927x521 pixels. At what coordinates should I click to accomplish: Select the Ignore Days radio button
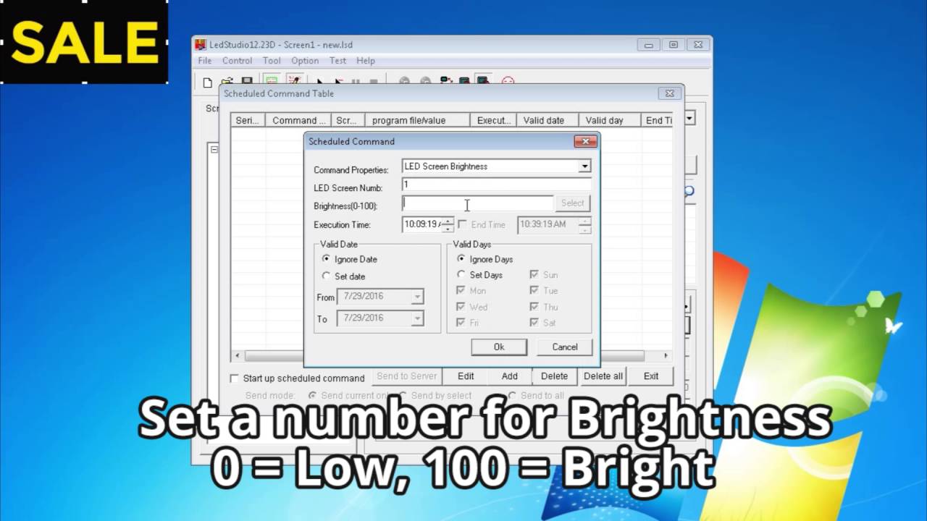click(461, 259)
